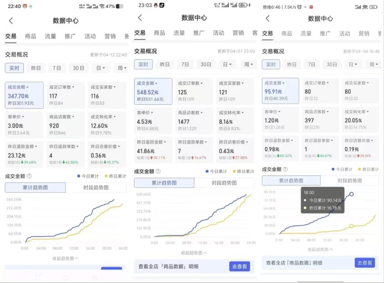Toggle 昨日累计 yellow legend in 23:03 screen

[x=244, y=171]
